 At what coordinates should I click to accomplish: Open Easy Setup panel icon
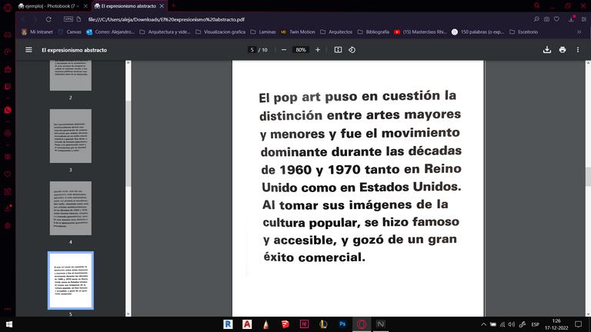584,19
